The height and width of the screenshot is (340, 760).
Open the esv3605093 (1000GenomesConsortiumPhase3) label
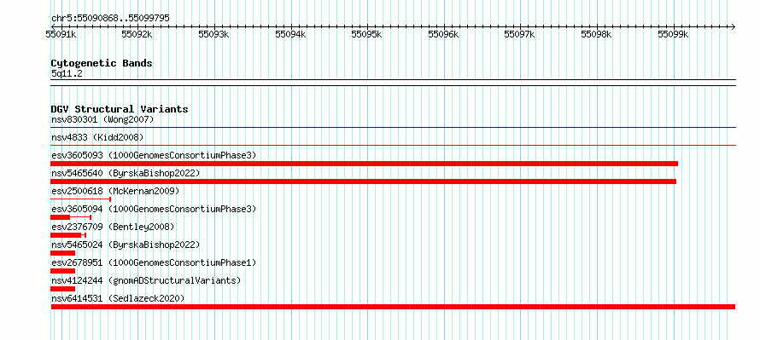point(154,155)
